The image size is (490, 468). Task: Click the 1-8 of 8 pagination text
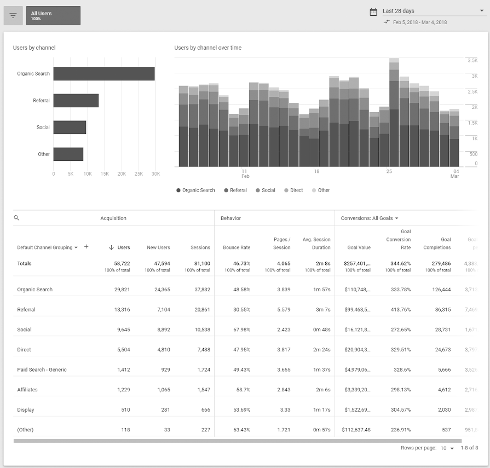tap(469, 448)
